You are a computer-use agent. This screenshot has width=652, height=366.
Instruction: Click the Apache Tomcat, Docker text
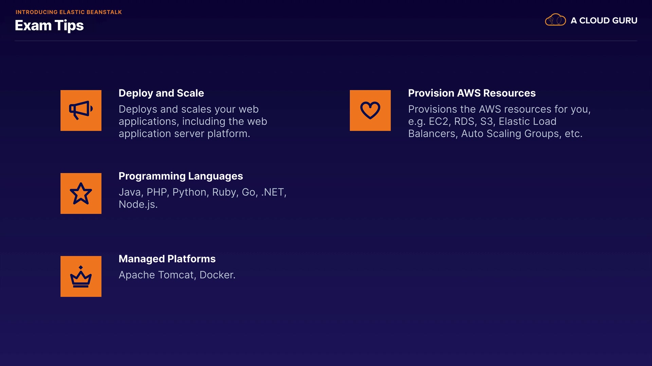coord(177,275)
